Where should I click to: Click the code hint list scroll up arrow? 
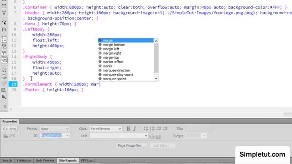pos(156,41)
